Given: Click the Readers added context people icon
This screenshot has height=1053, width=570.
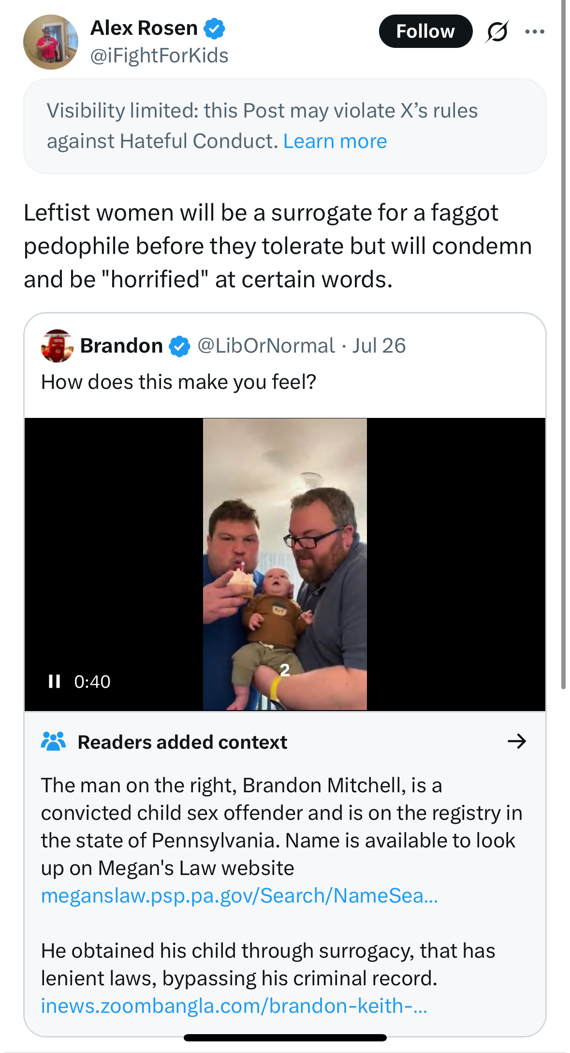Looking at the screenshot, I should (x=53, y=742).
